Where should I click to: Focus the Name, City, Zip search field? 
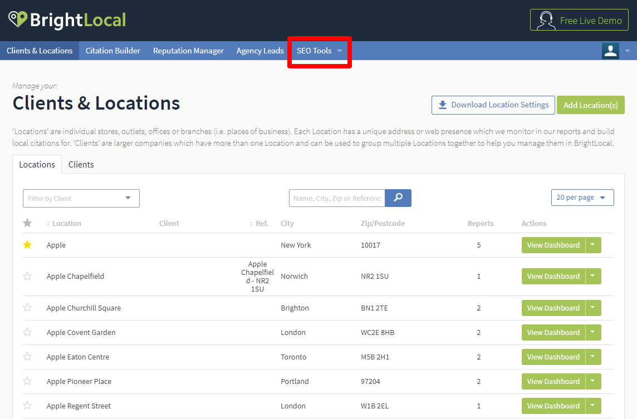click(x=337, y=198)
